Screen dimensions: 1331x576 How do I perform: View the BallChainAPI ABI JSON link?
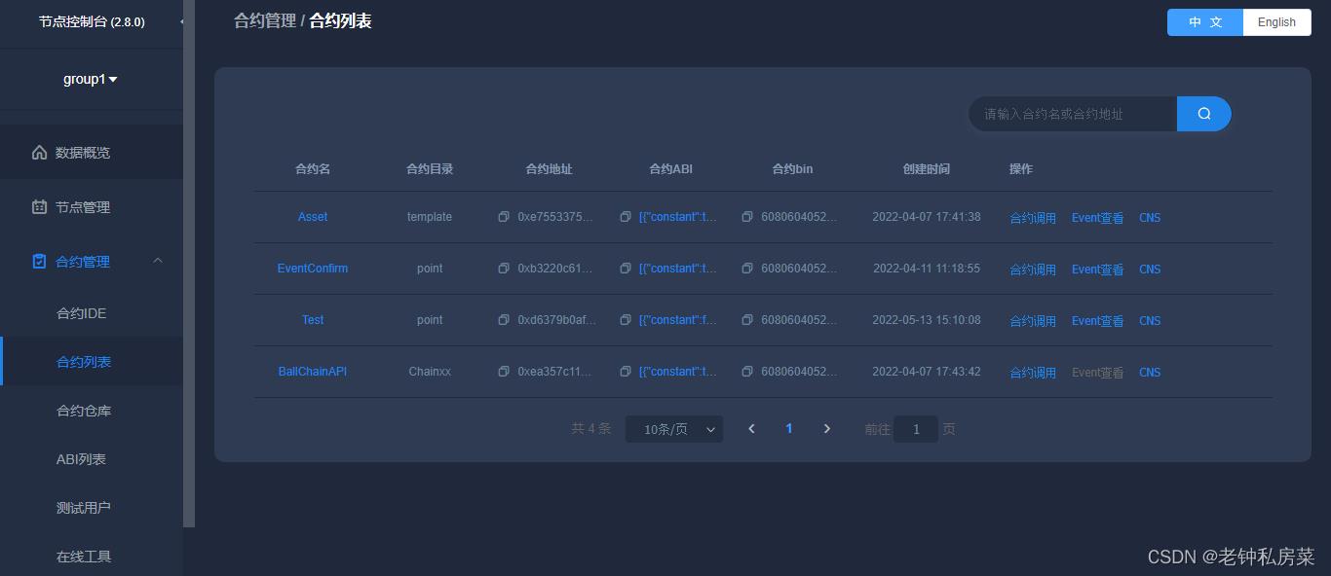point(678,372)
